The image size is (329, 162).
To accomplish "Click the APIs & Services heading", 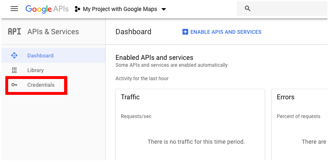I will (53, 32).
